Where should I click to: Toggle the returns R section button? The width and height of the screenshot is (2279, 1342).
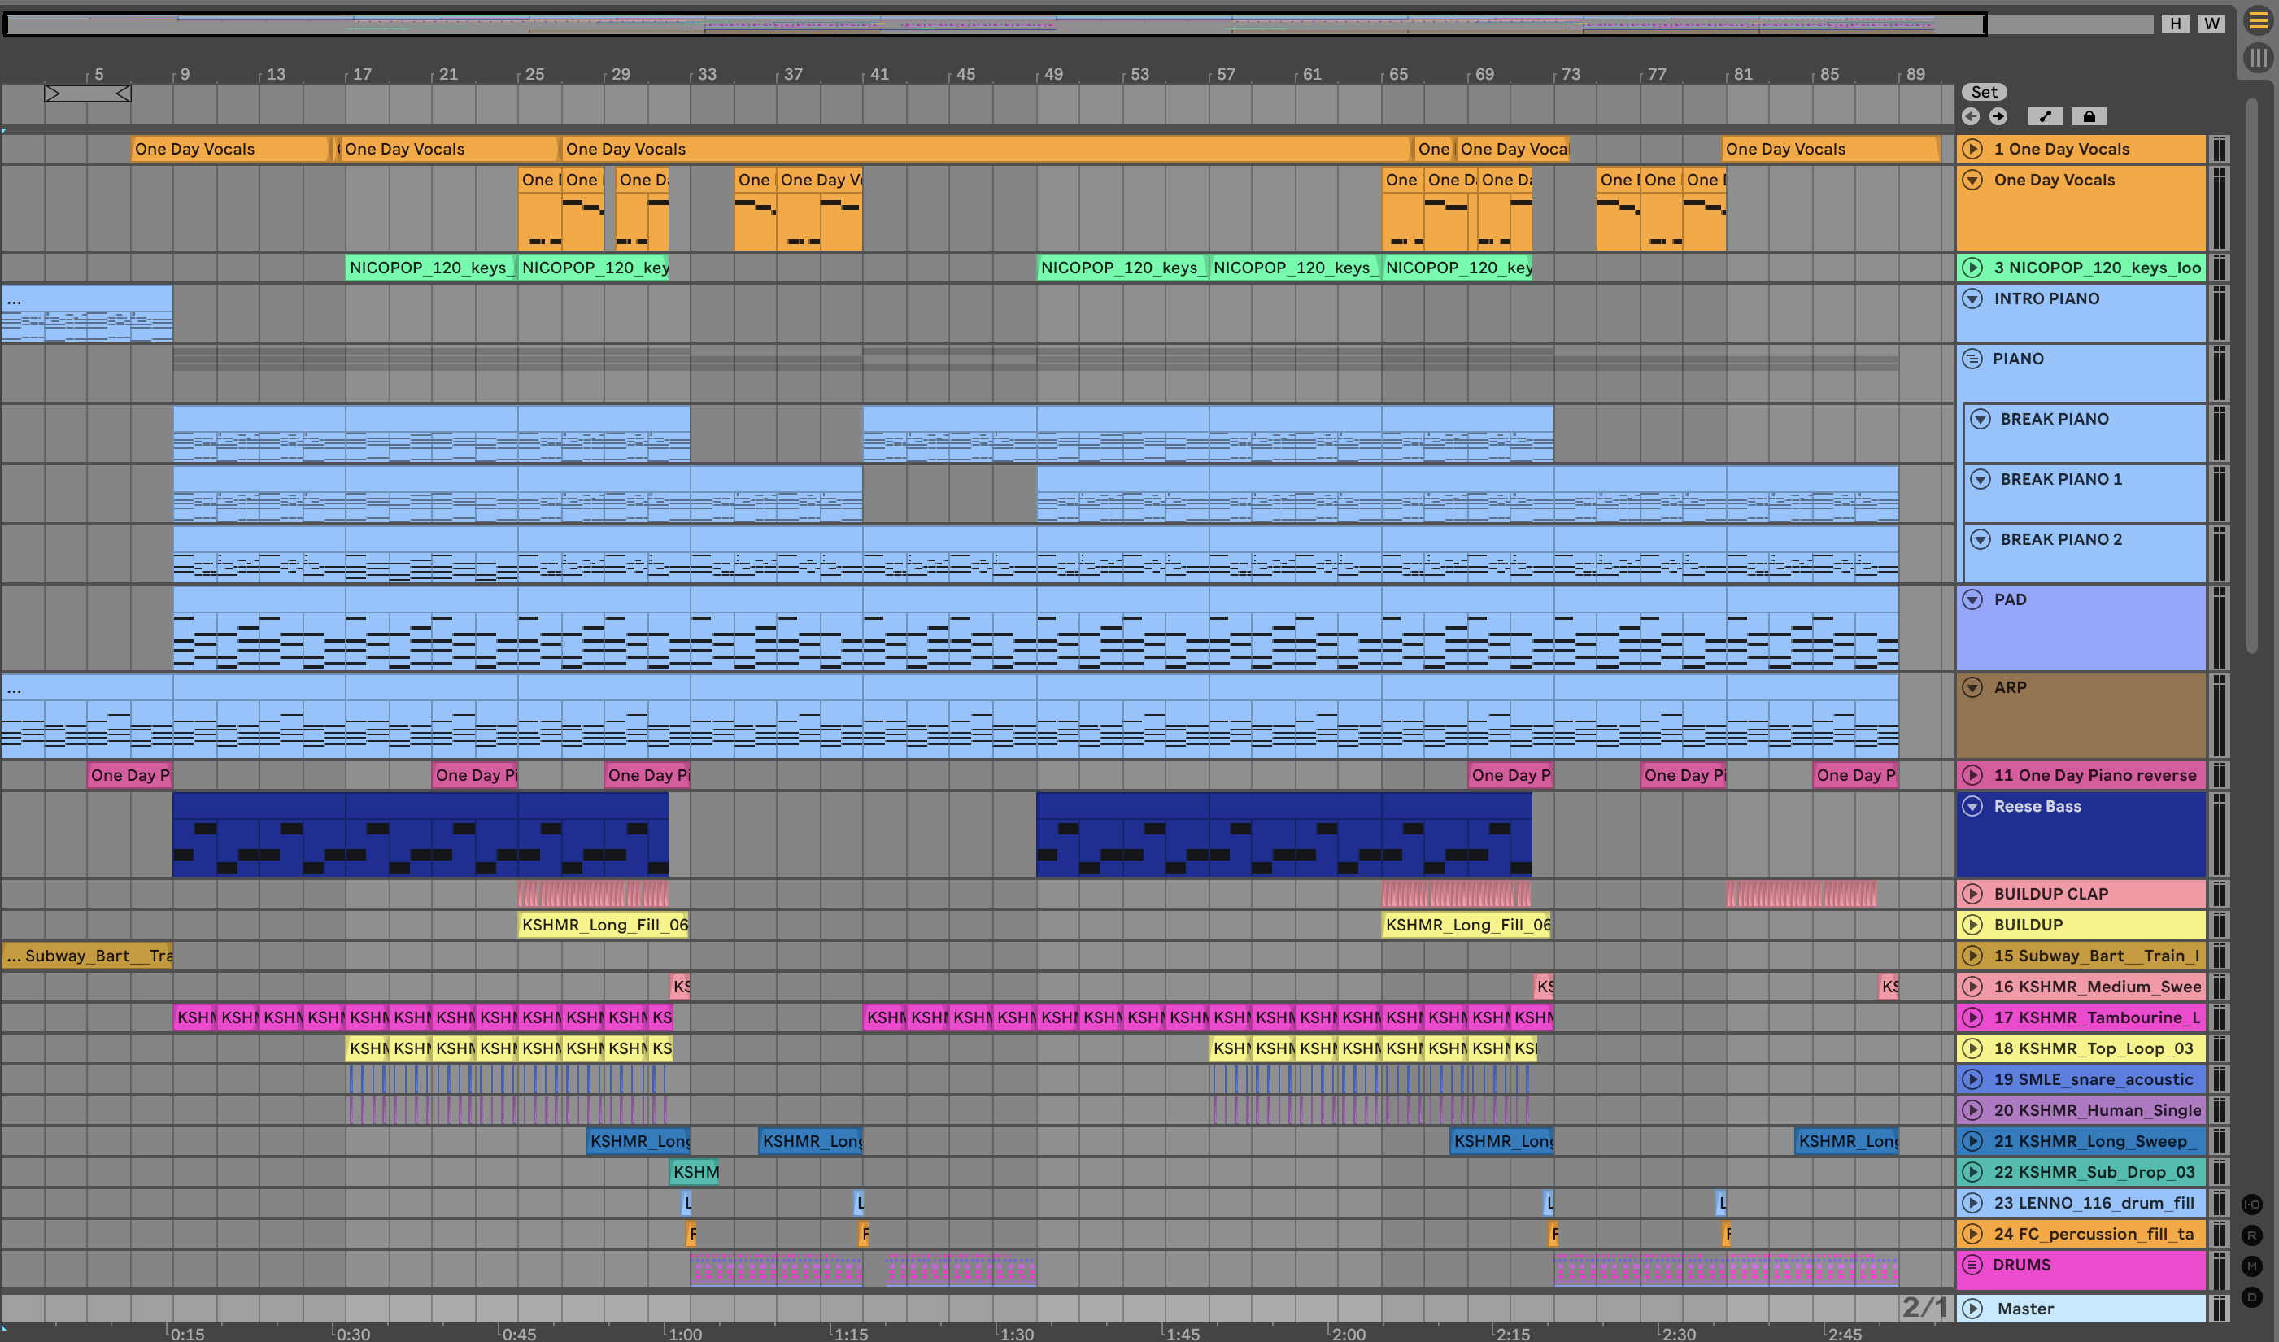click(x=2252, y=1235)
